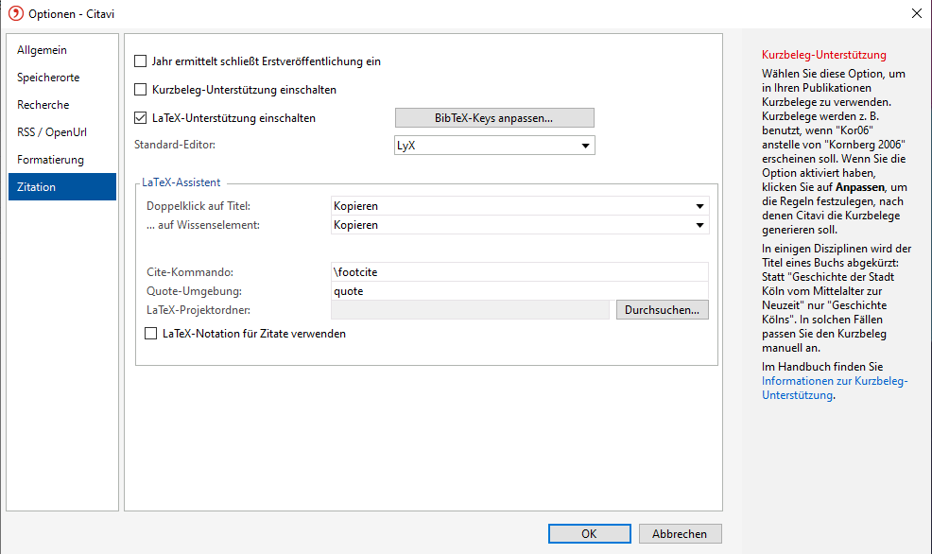Tick 'Kurzbeleg-Unterstützung einschalten' checkbox
Screen dimensions: 932x554
pyautogui.click(x=140, y=90)
